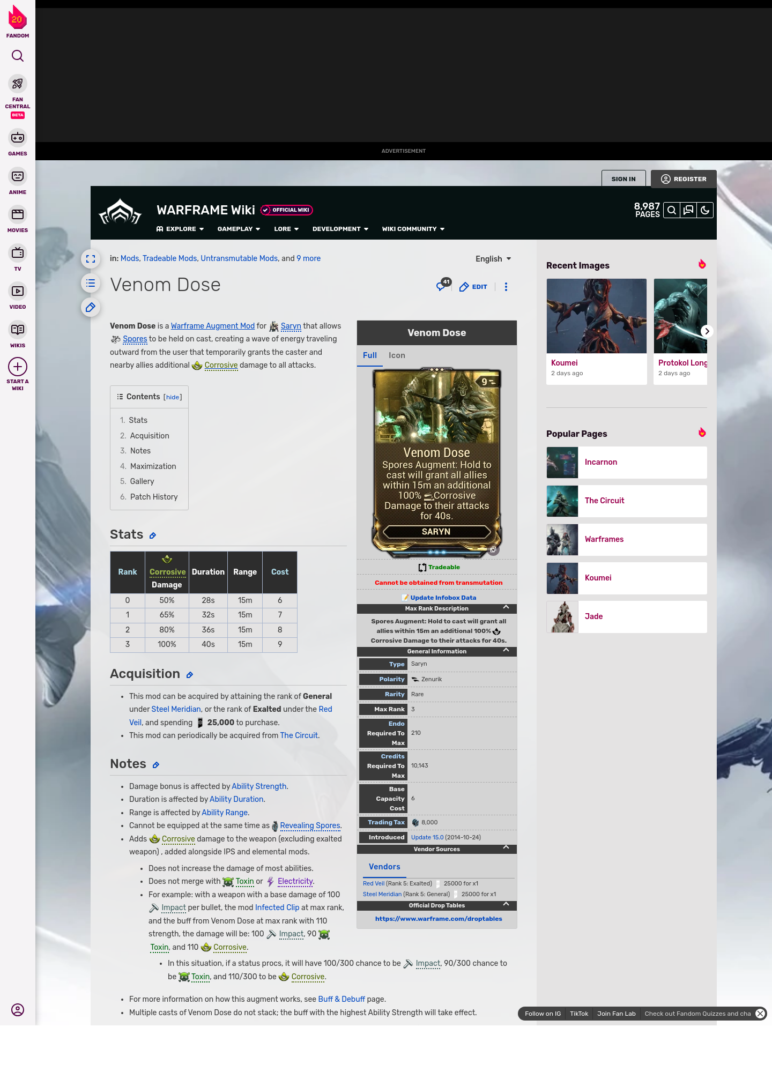Click Join Fan Lab in bottom bar
772x1072 pixels.
point(617,1014)
